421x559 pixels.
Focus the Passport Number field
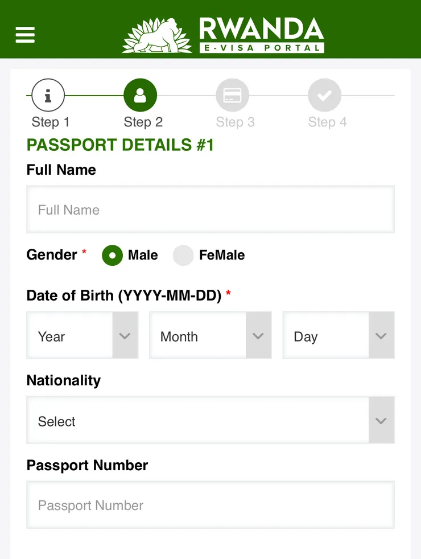(210, 505)
